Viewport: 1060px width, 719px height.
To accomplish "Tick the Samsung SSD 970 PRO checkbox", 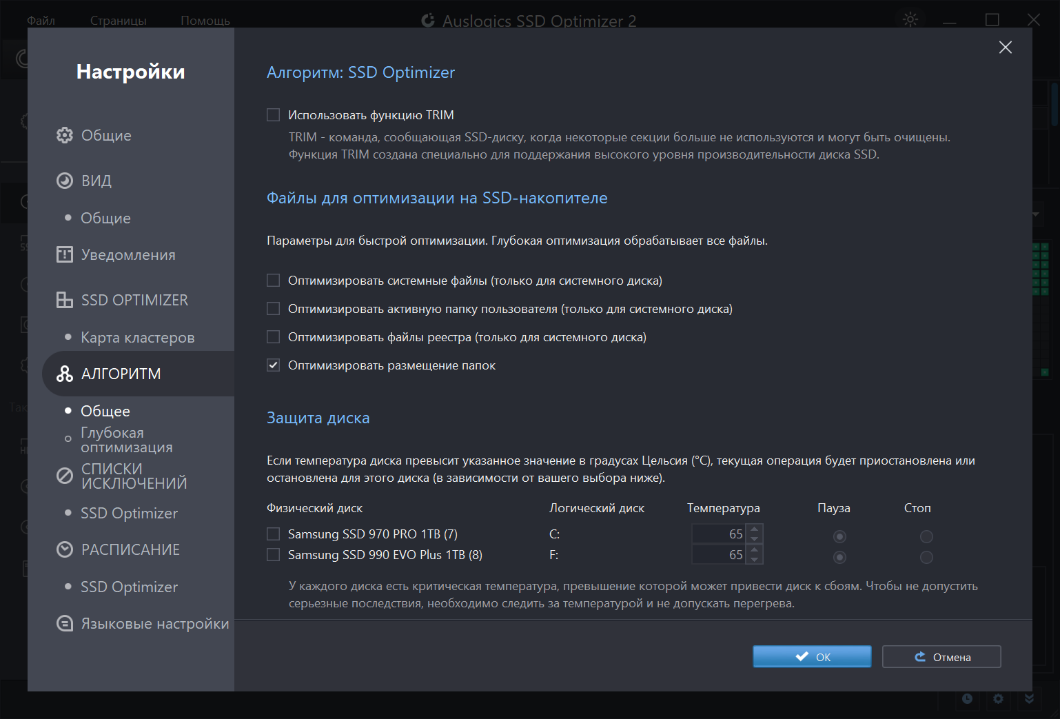I will 274,534.
